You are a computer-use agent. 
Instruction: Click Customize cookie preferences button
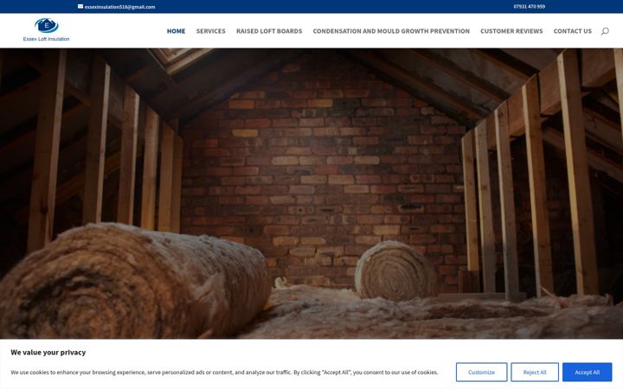click(x=481, y=372)
